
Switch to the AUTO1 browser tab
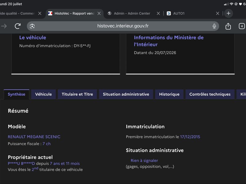[179, 13]
